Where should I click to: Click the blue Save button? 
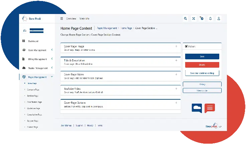tap(202, 56)
